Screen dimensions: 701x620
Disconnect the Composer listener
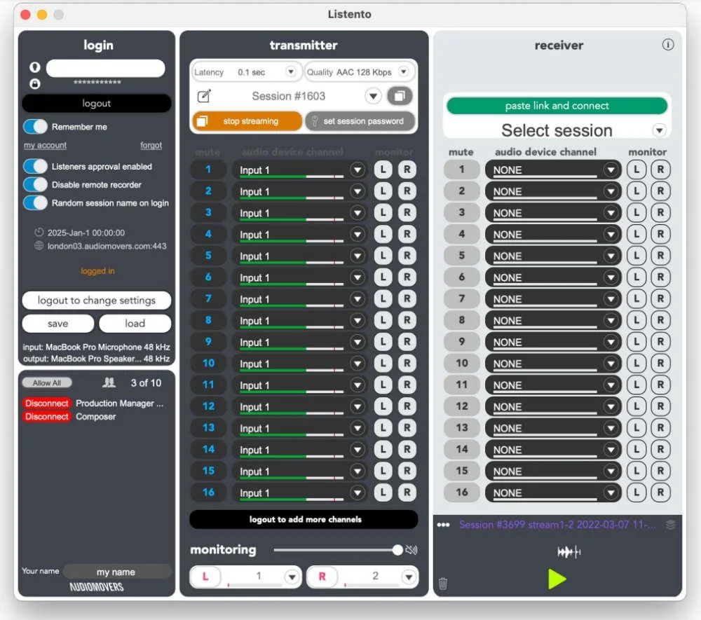(47, 417)
